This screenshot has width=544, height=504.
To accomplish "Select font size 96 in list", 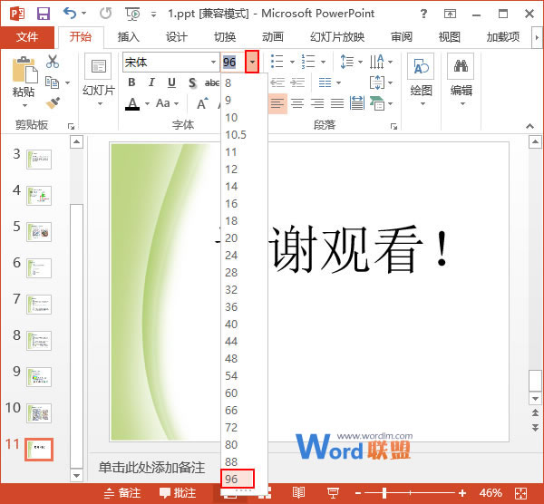I will 238,479.
